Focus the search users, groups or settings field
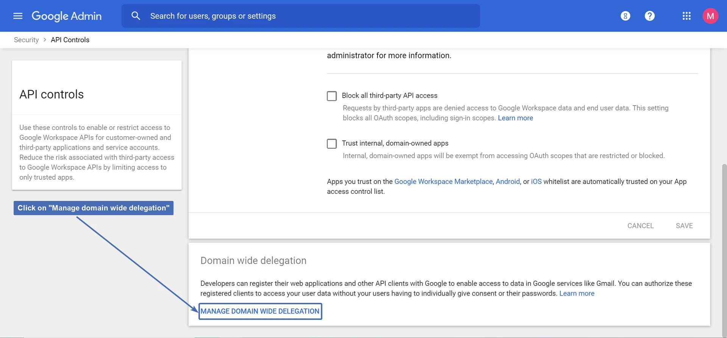This screenshot has width=727, height=338. pyautogui.click(x=301, y=16)
